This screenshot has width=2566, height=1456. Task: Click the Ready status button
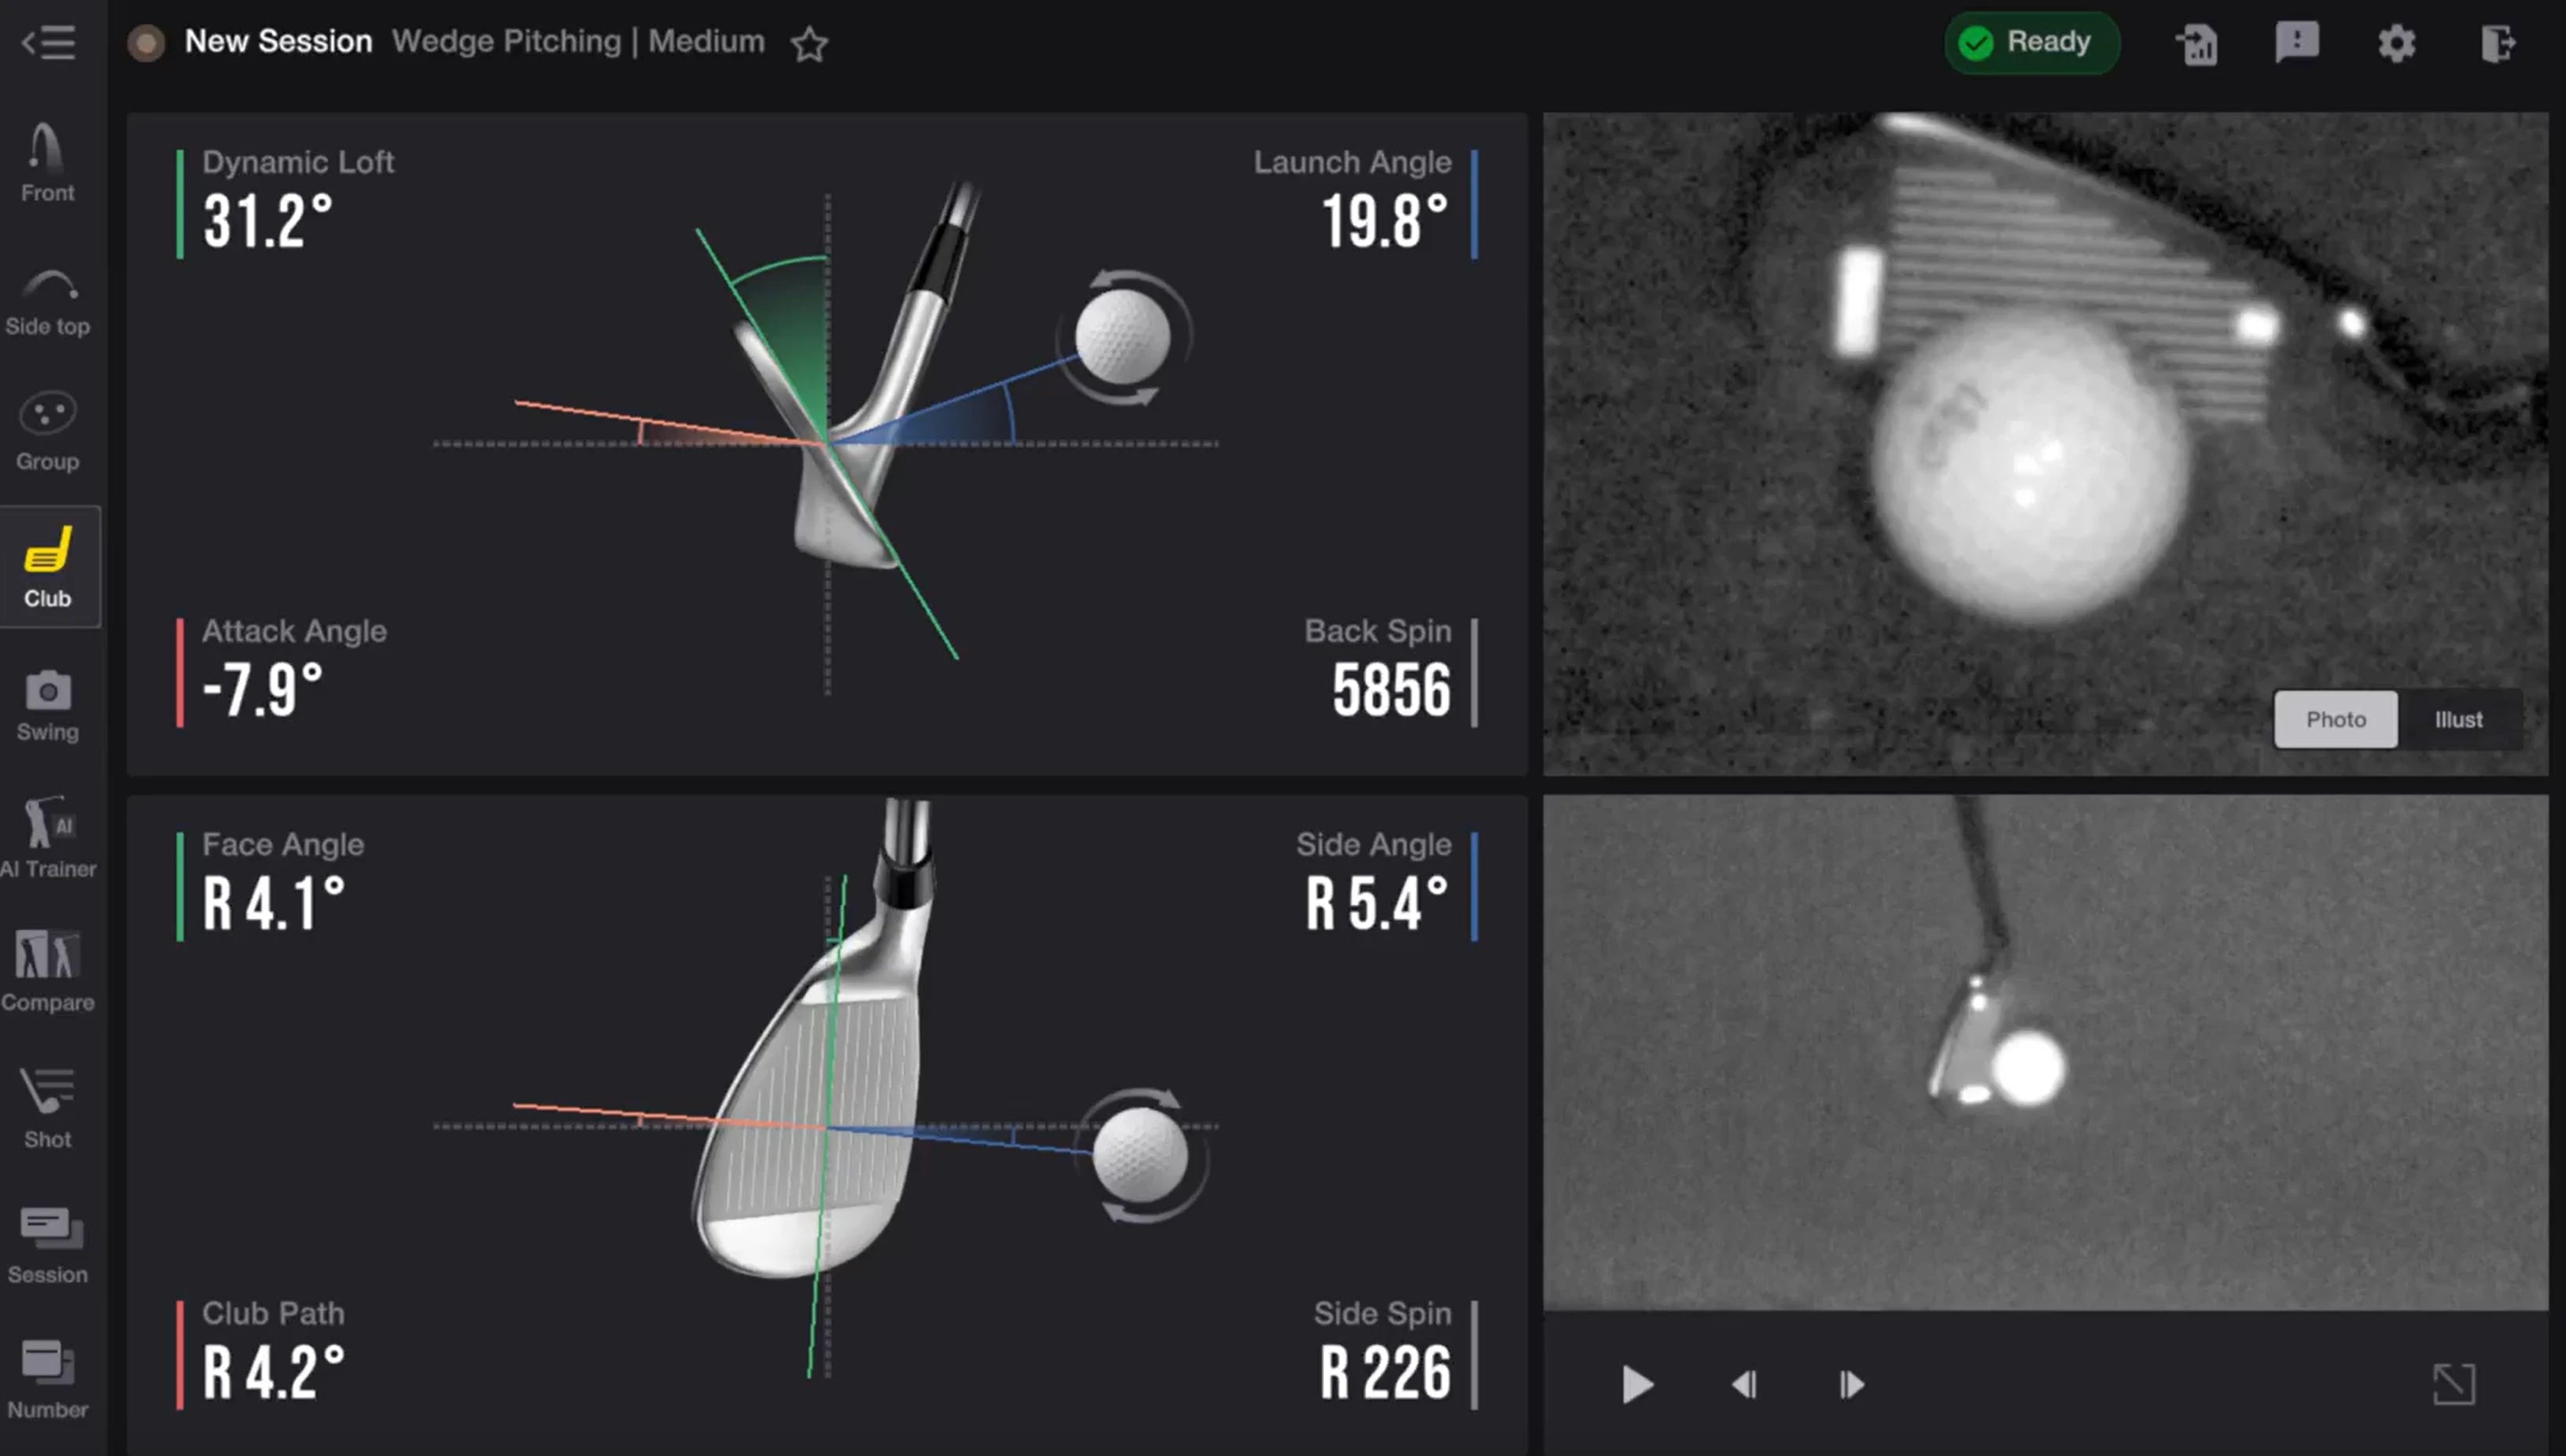[2030, 42]
